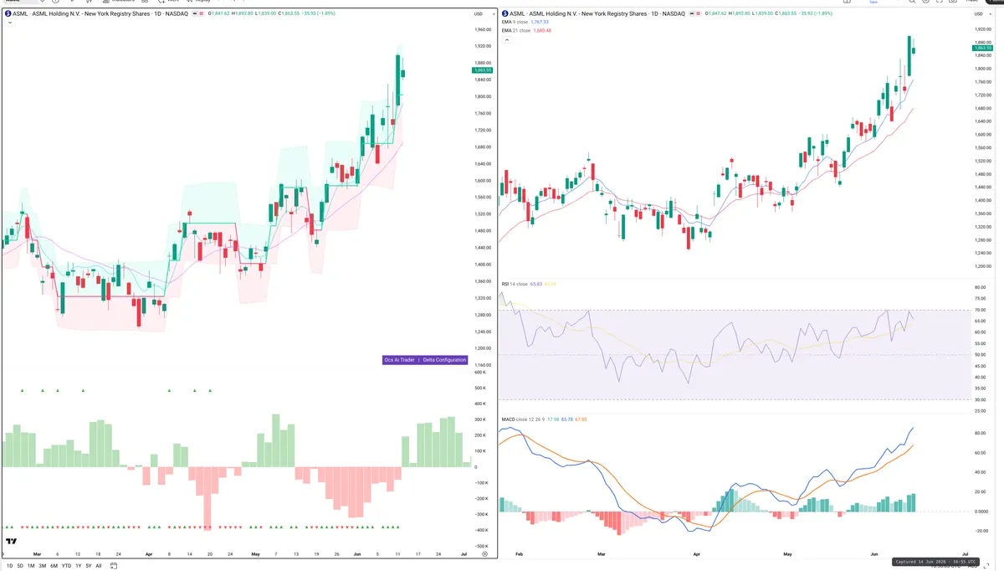Viewport: 1004px width, 571px height.
Task: Click the MACD line value 85.78
Action: (x=567, y=419)
